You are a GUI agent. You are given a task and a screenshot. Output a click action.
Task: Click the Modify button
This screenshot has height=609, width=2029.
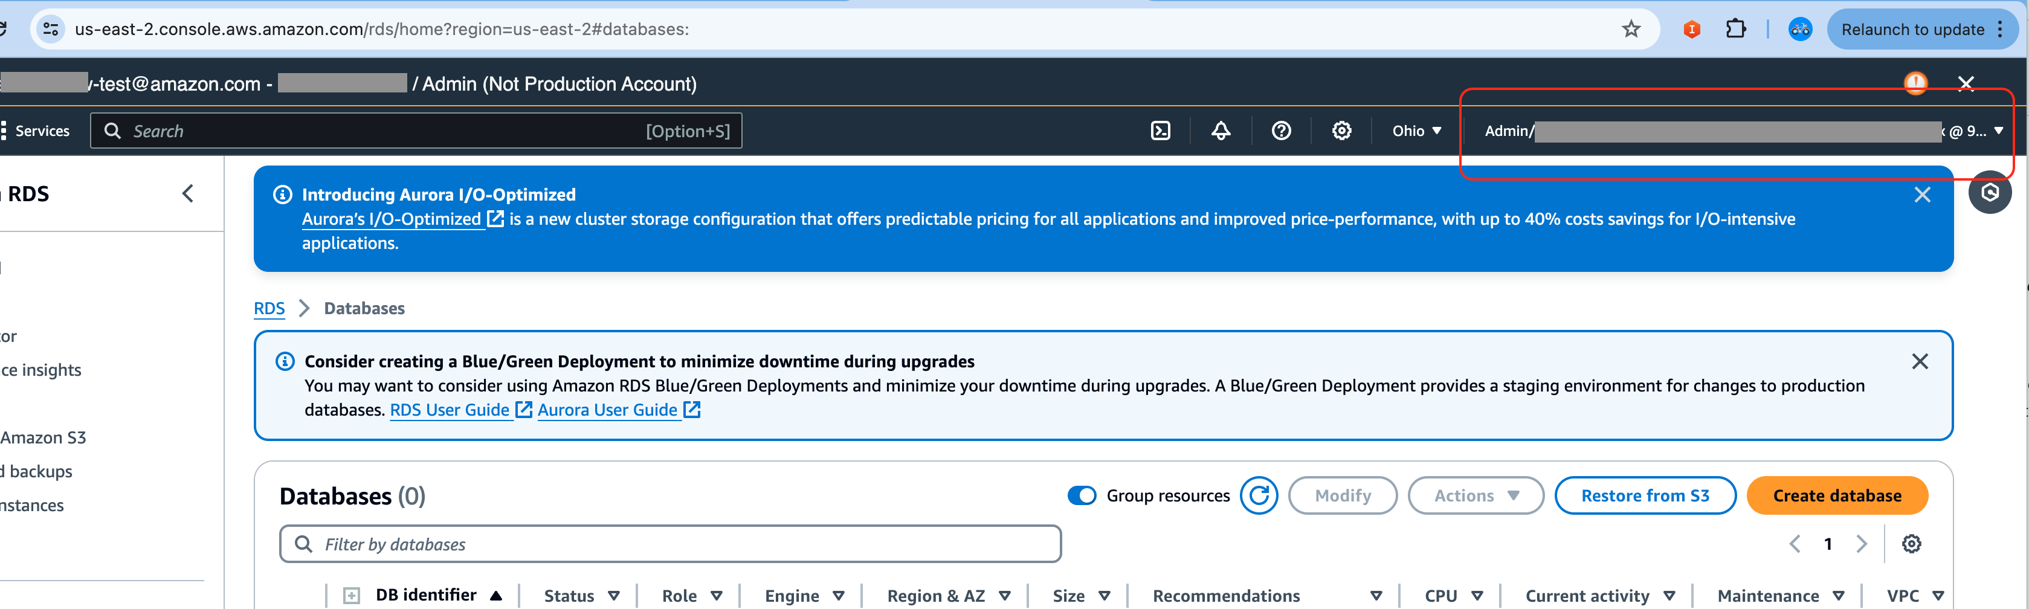[1342, 495]
